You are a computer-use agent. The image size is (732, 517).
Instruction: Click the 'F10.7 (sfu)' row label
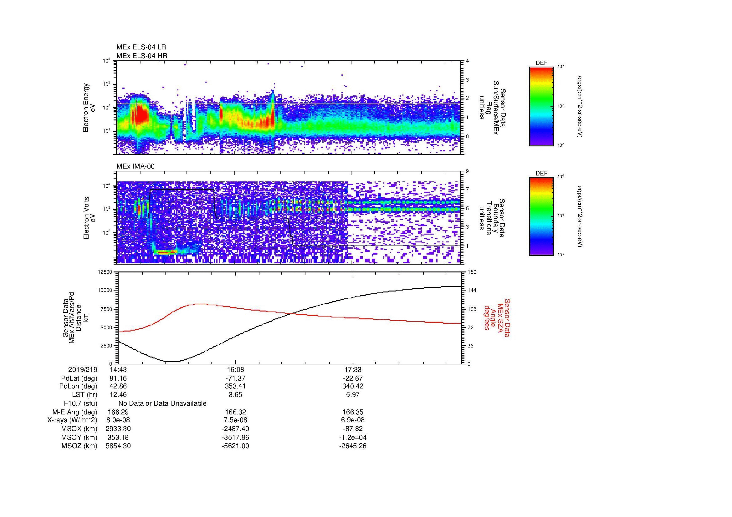(x=80, y=403)
